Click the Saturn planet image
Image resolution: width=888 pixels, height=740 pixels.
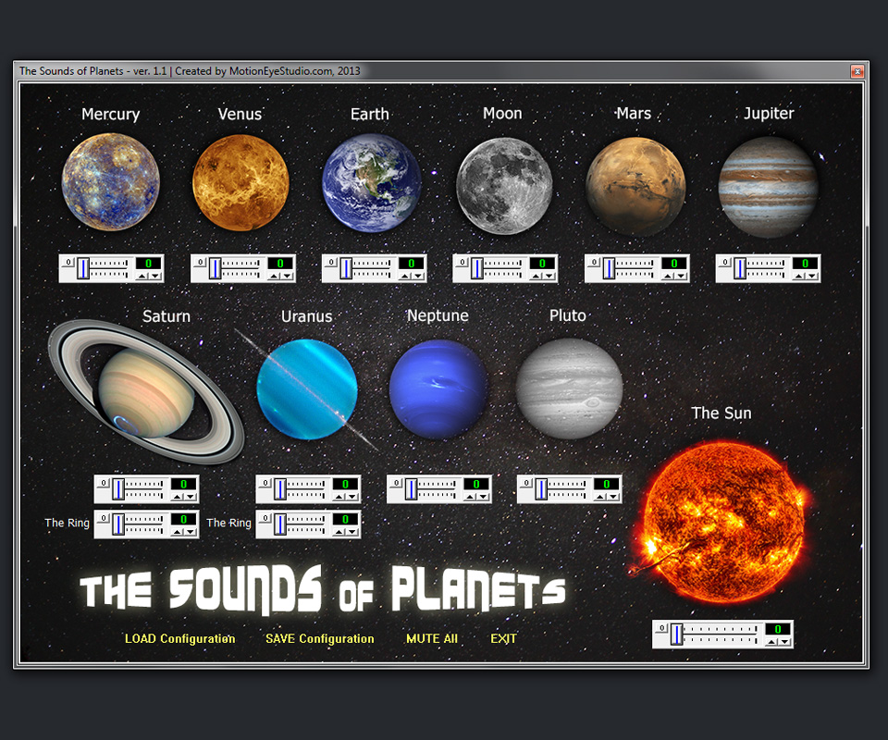pos(146,392)
